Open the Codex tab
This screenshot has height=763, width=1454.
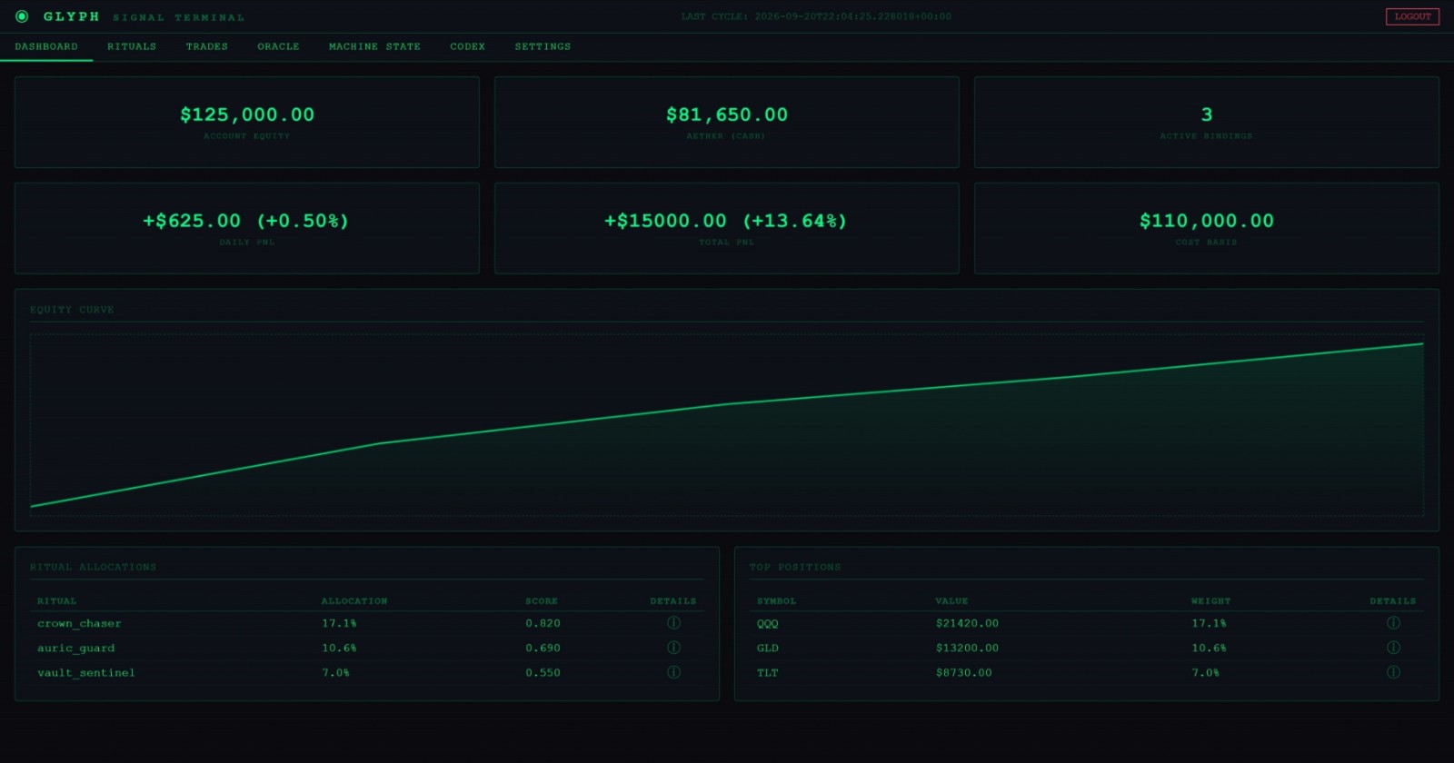pyautogui.click(x=467, y=46)
